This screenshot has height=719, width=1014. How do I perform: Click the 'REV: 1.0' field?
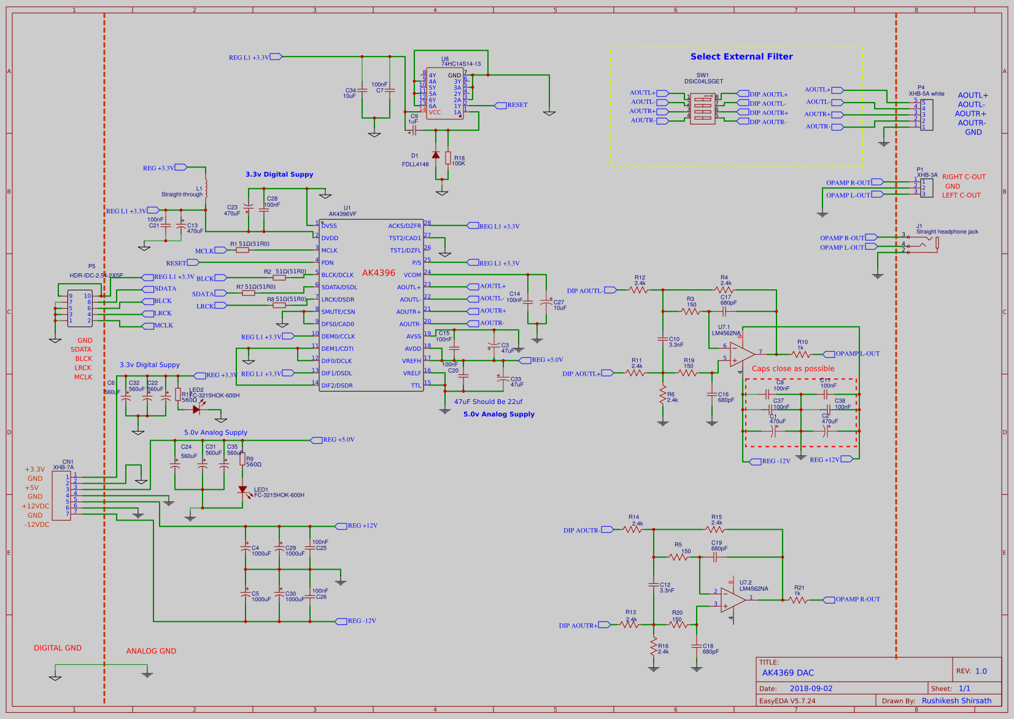(971, 671)
